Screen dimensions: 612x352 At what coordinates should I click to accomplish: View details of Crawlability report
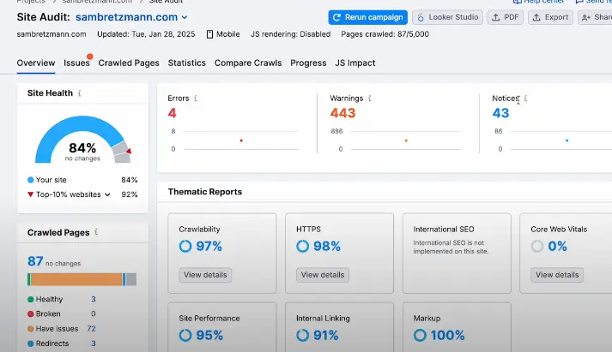point(205,275)
